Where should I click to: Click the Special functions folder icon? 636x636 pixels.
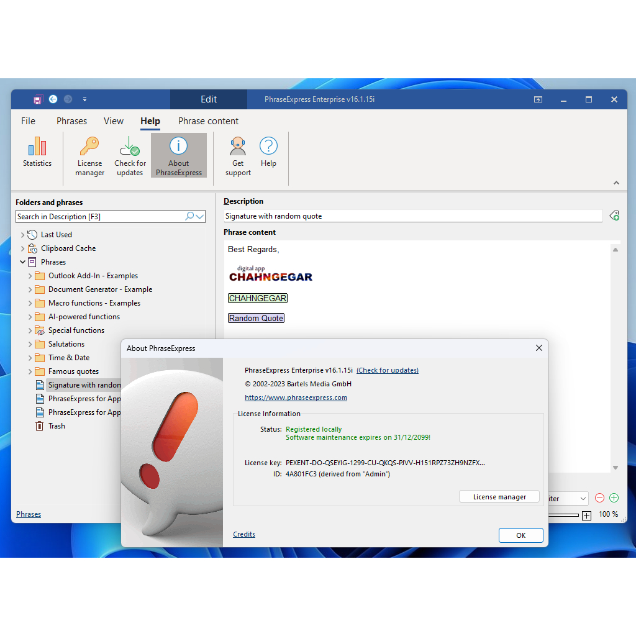[x=39, y=330]
